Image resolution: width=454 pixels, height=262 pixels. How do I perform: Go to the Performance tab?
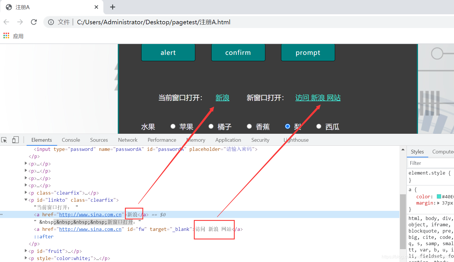pyautogui.click(x=162, y=140)
